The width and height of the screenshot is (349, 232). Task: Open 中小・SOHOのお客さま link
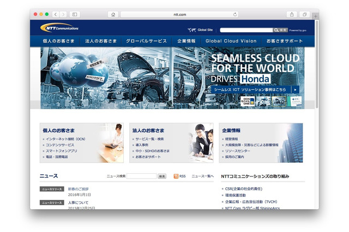153,151
